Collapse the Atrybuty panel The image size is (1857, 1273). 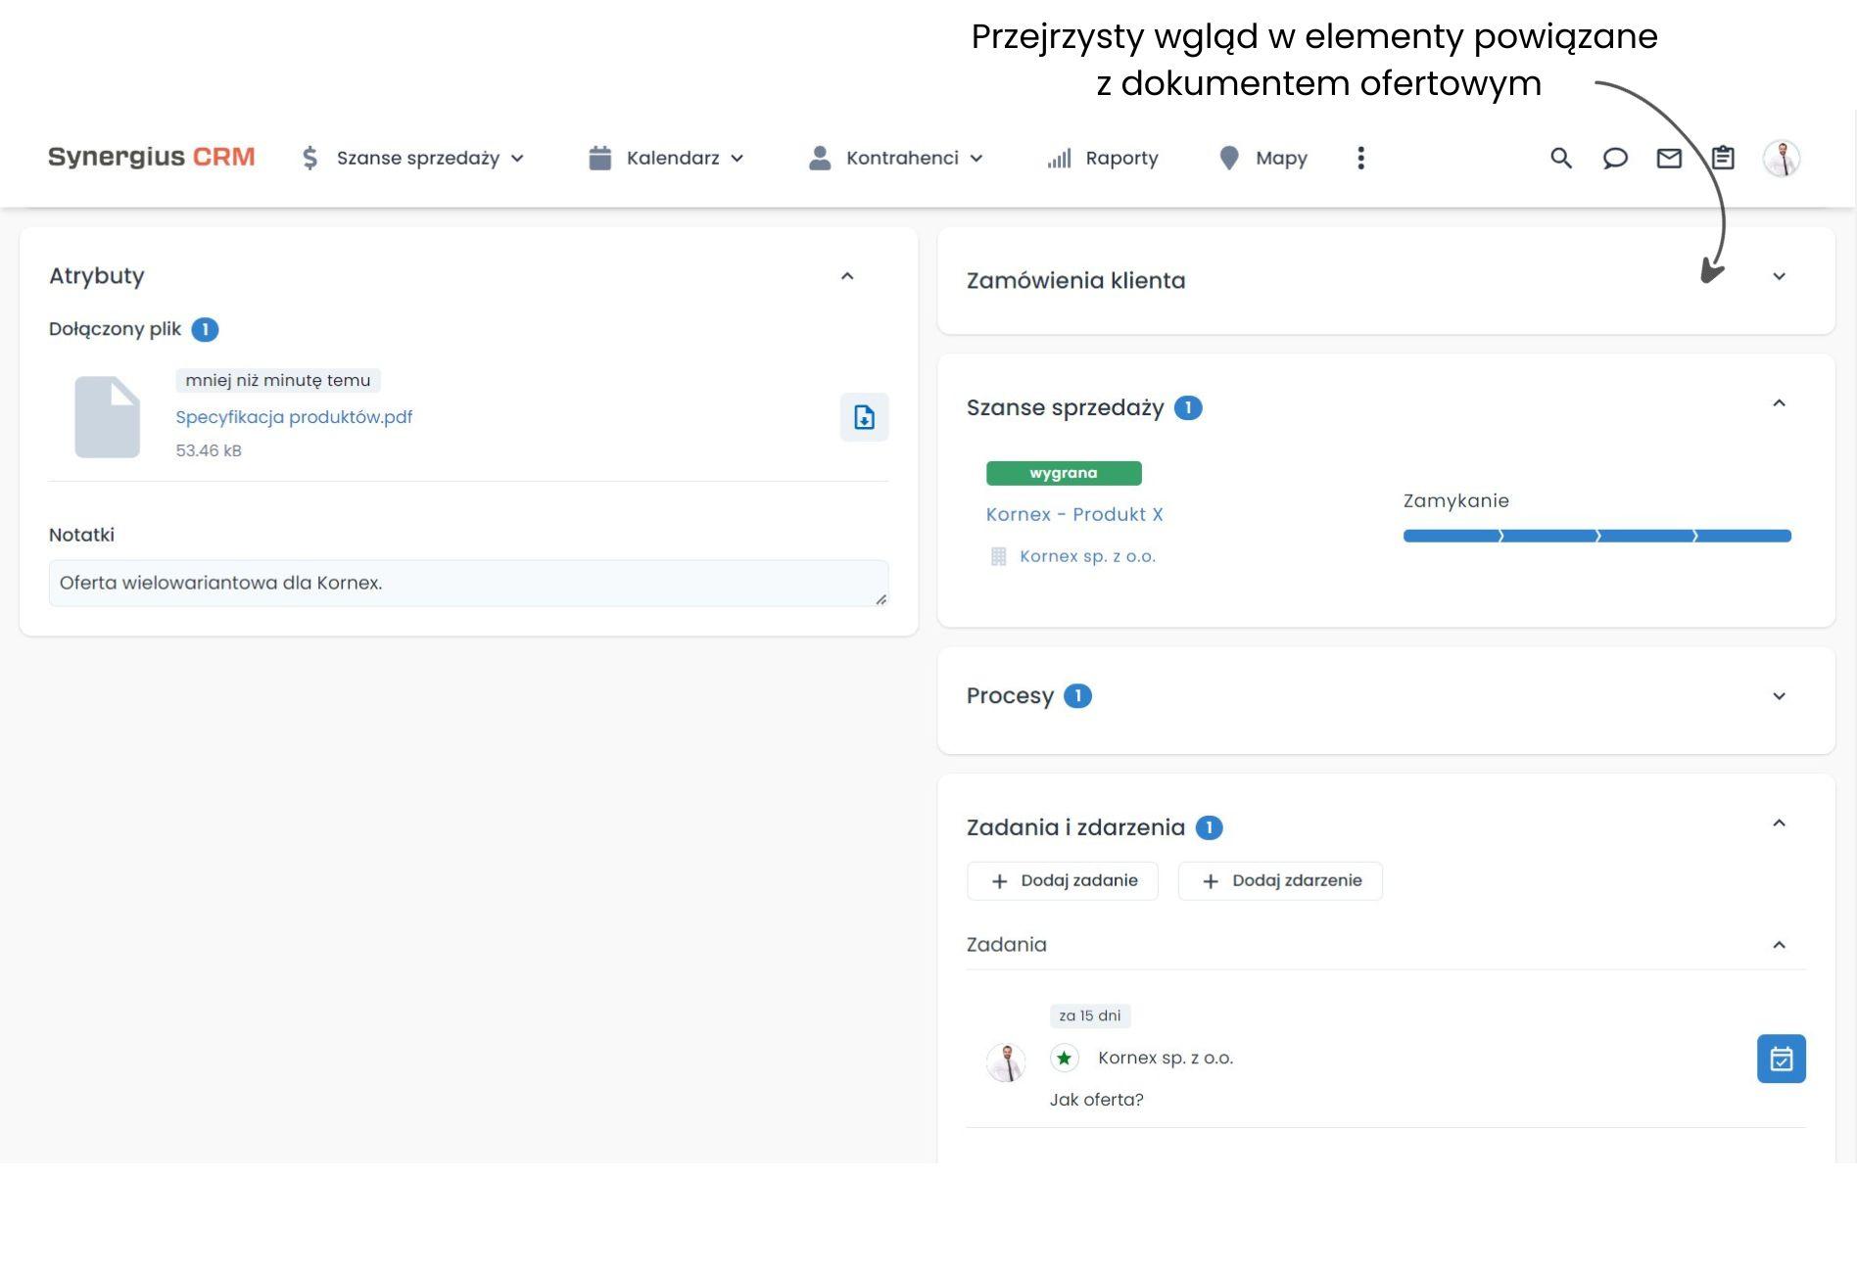point(847,276)
